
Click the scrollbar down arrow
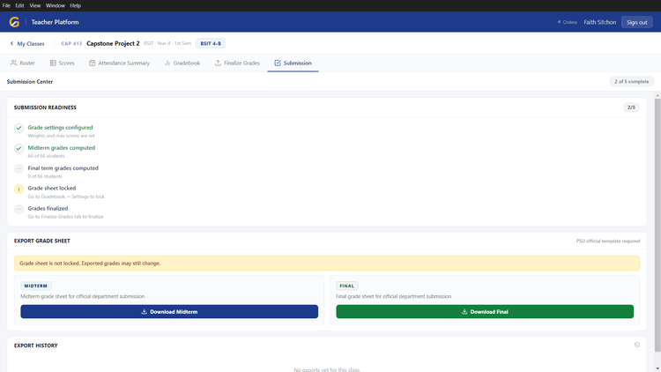[x=657, y=368]
